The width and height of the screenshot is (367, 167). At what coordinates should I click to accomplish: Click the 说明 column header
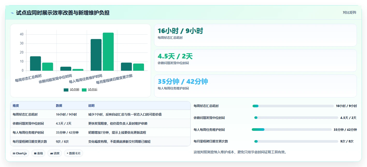91,106
